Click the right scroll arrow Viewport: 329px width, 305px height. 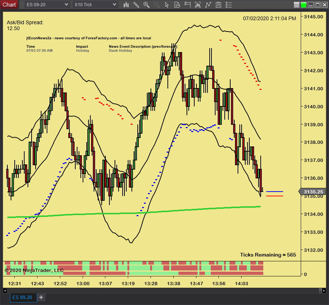324,291
